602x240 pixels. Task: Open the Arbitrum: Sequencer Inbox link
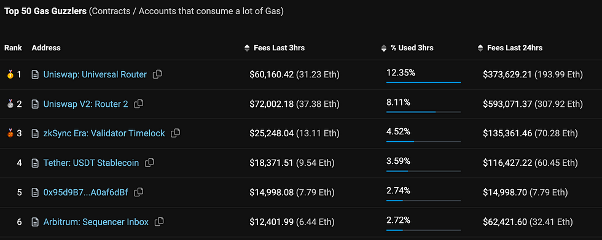tap(96, 222)
